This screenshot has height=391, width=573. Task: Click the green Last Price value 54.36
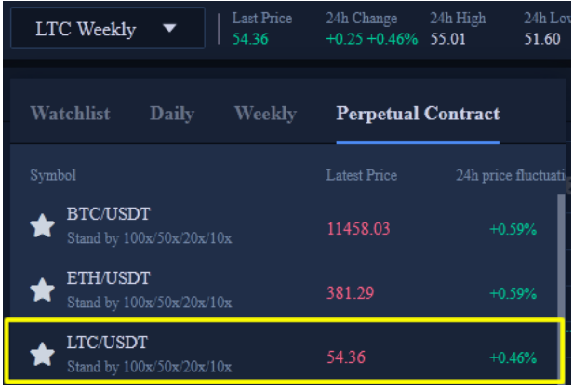[x=250, y=39]
